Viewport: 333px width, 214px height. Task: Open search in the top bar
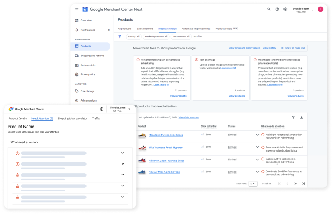(269, 9)
